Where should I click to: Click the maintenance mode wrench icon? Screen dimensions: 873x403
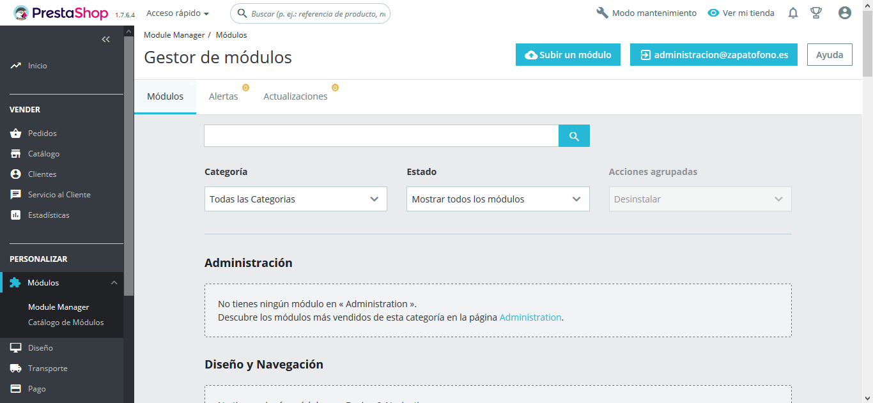pos(602,13)
